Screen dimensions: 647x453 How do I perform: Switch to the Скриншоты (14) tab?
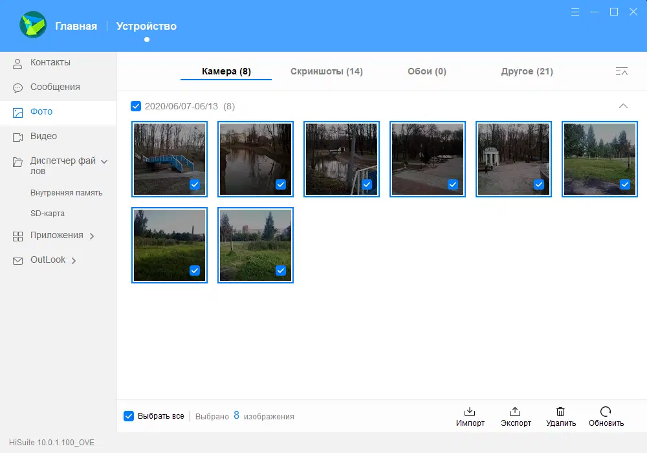[326, 71]
